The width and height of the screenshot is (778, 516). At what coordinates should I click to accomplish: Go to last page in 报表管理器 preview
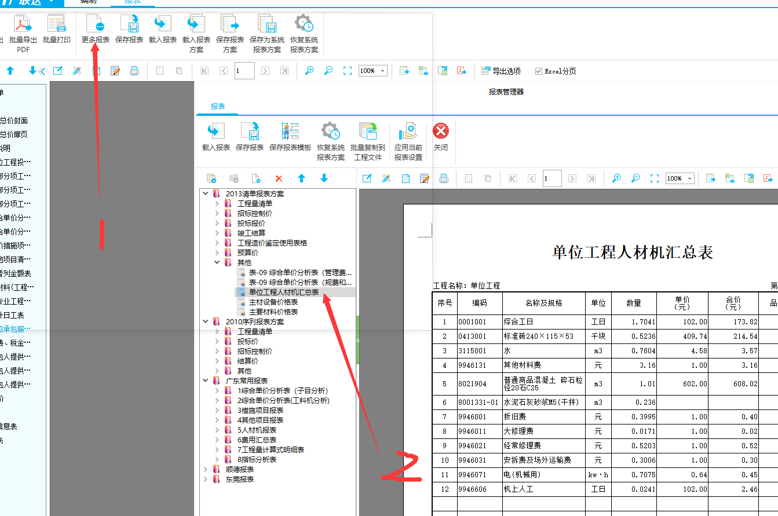coord(591,178)
